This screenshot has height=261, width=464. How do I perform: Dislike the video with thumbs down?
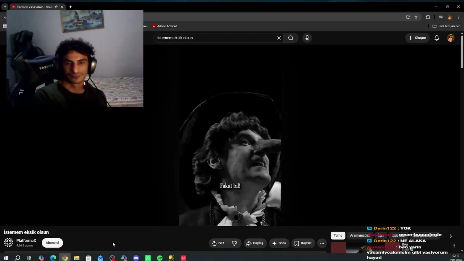[234, 243]
